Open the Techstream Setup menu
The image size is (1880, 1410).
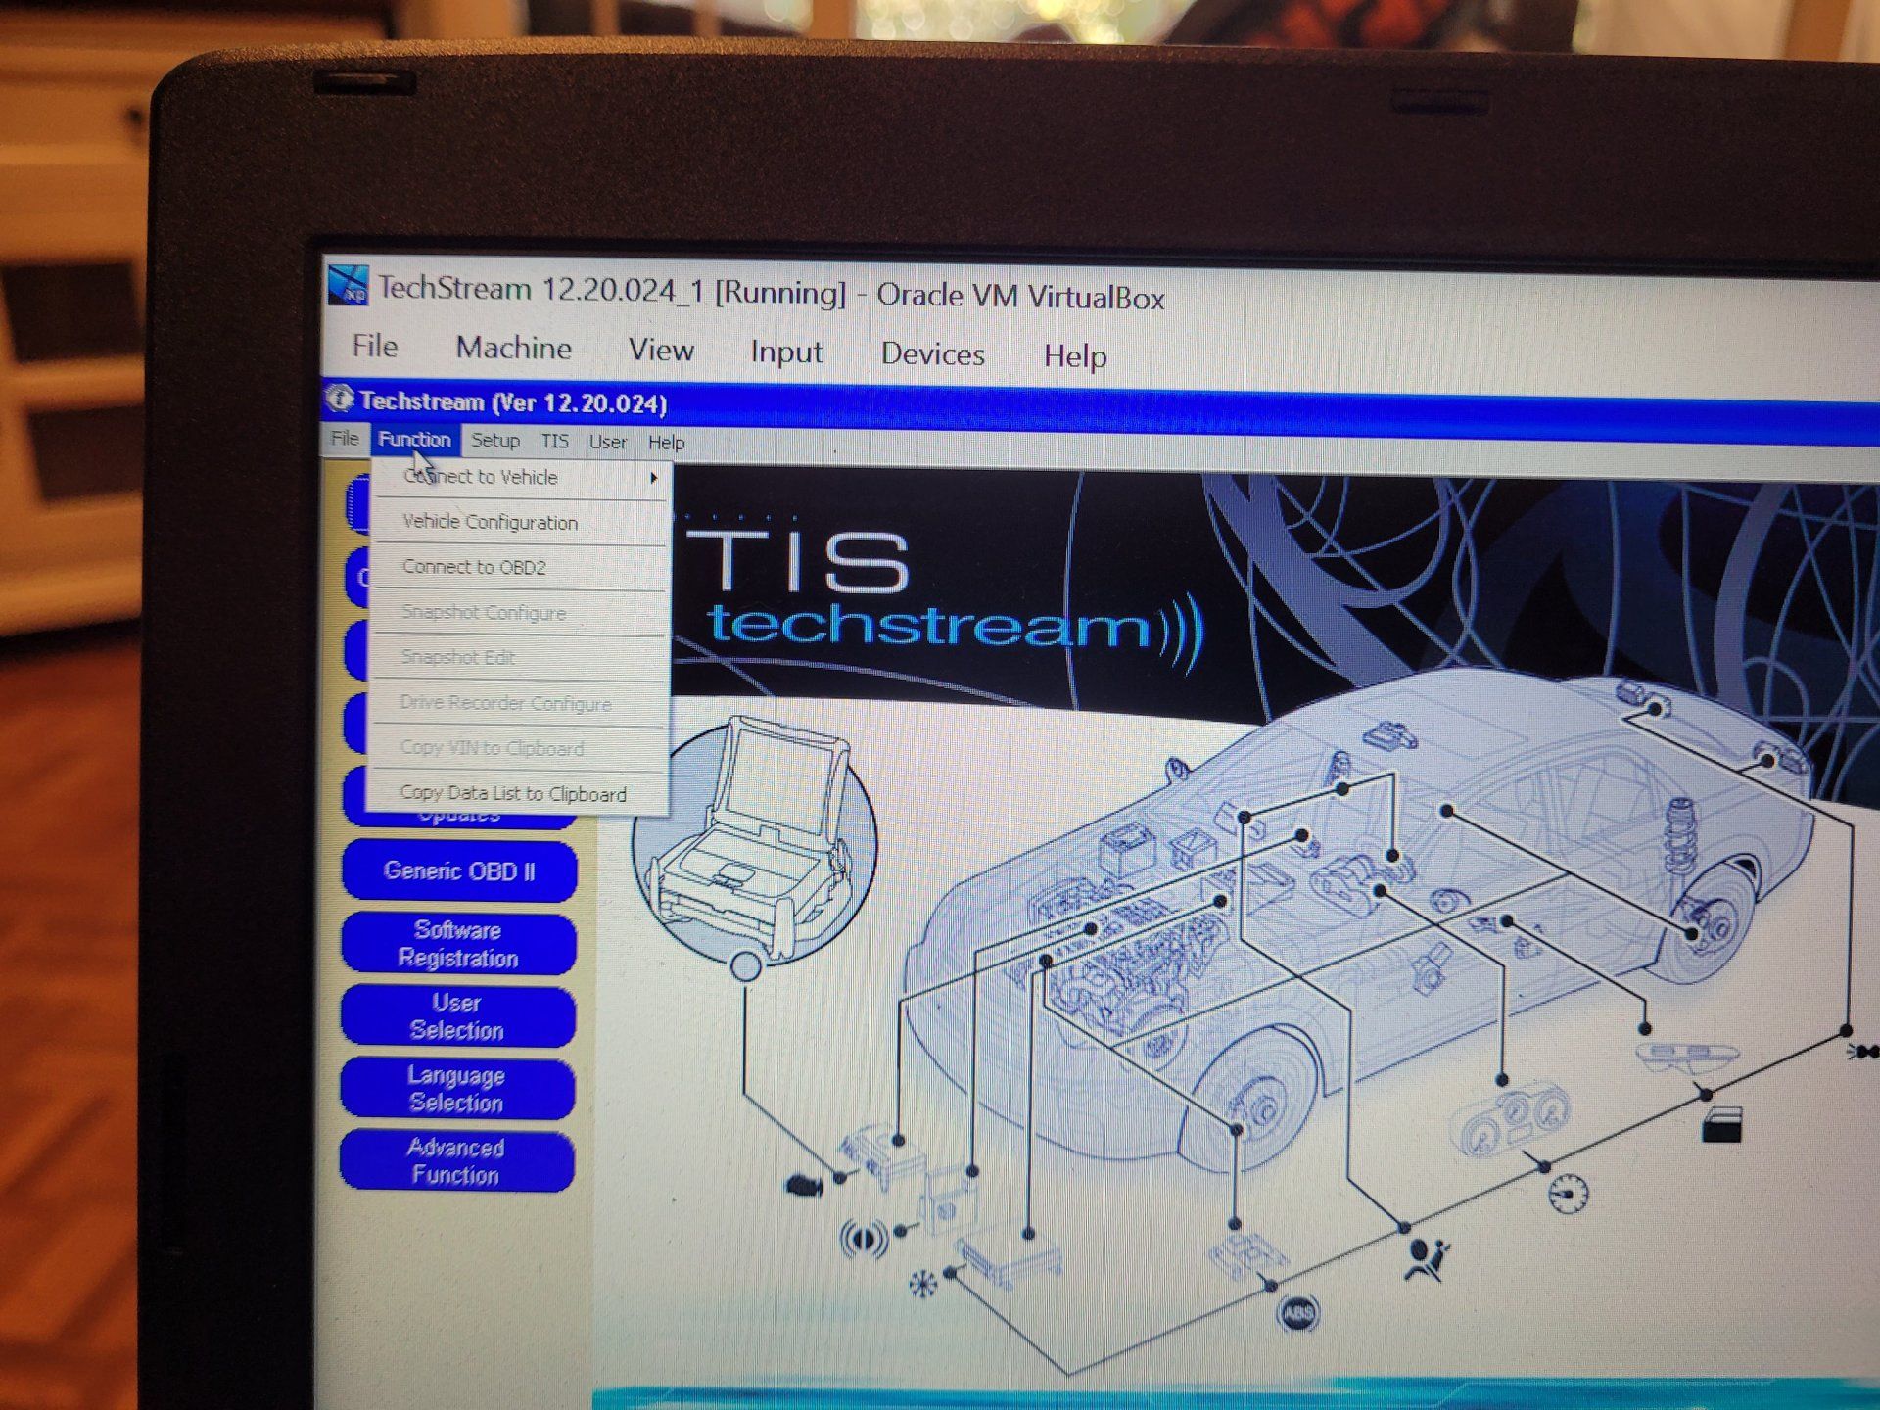(x=495, y=441)
